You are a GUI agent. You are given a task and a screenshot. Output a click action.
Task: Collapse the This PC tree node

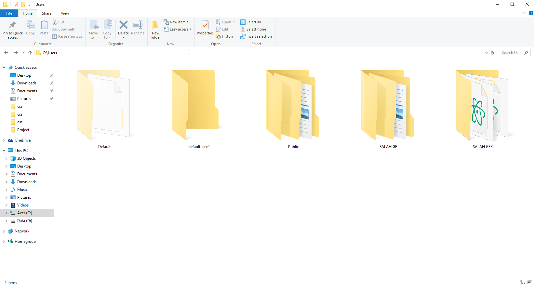(4, 151)
